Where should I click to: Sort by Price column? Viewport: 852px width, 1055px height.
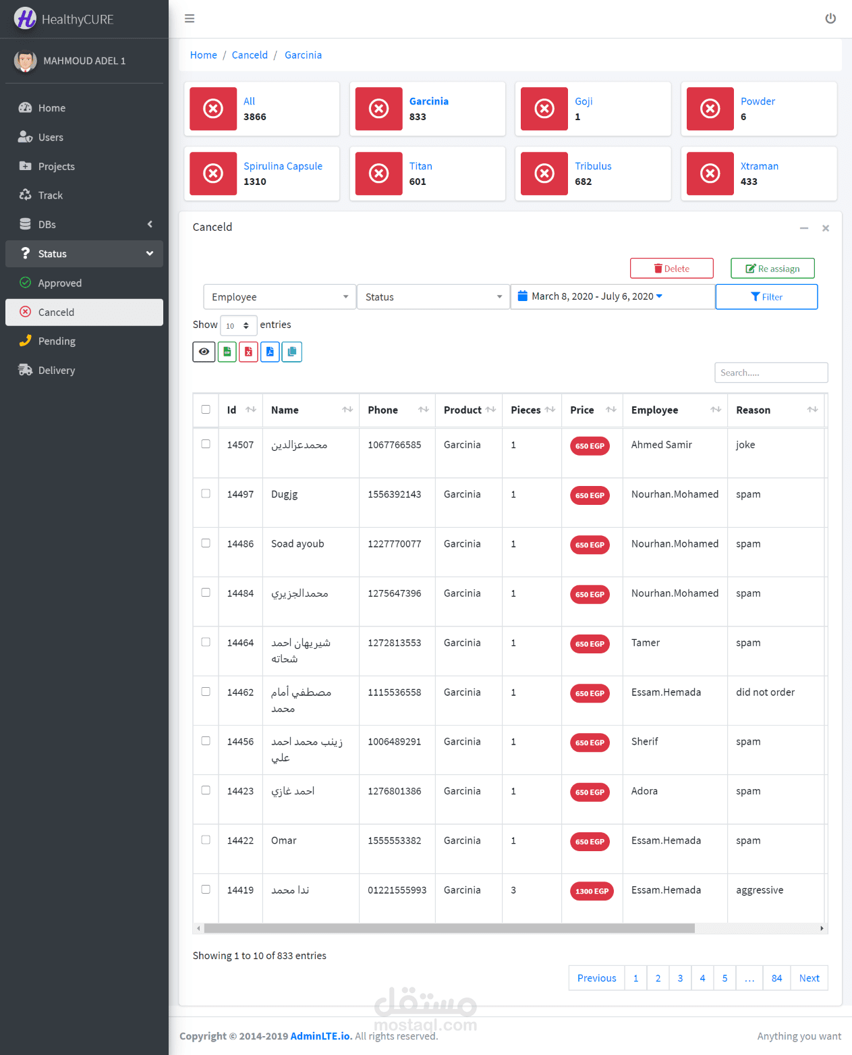[592, 410]
